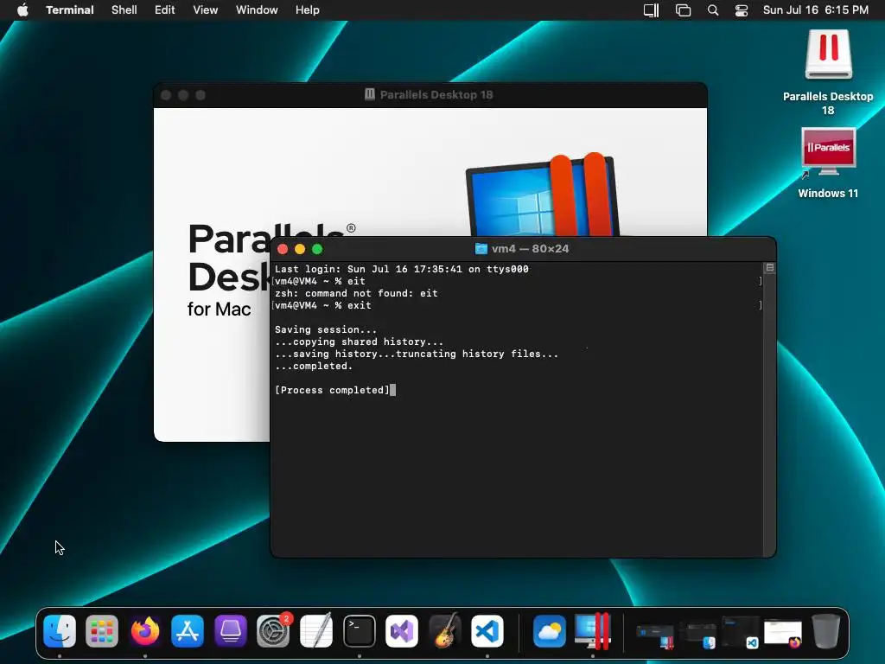Open the Window menu
This screenshot has height=664, width=885.
257,10
